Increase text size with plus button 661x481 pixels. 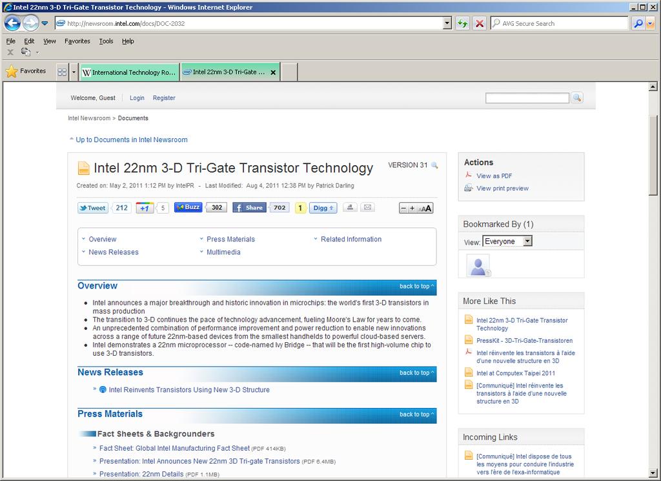tap(412, 209)
